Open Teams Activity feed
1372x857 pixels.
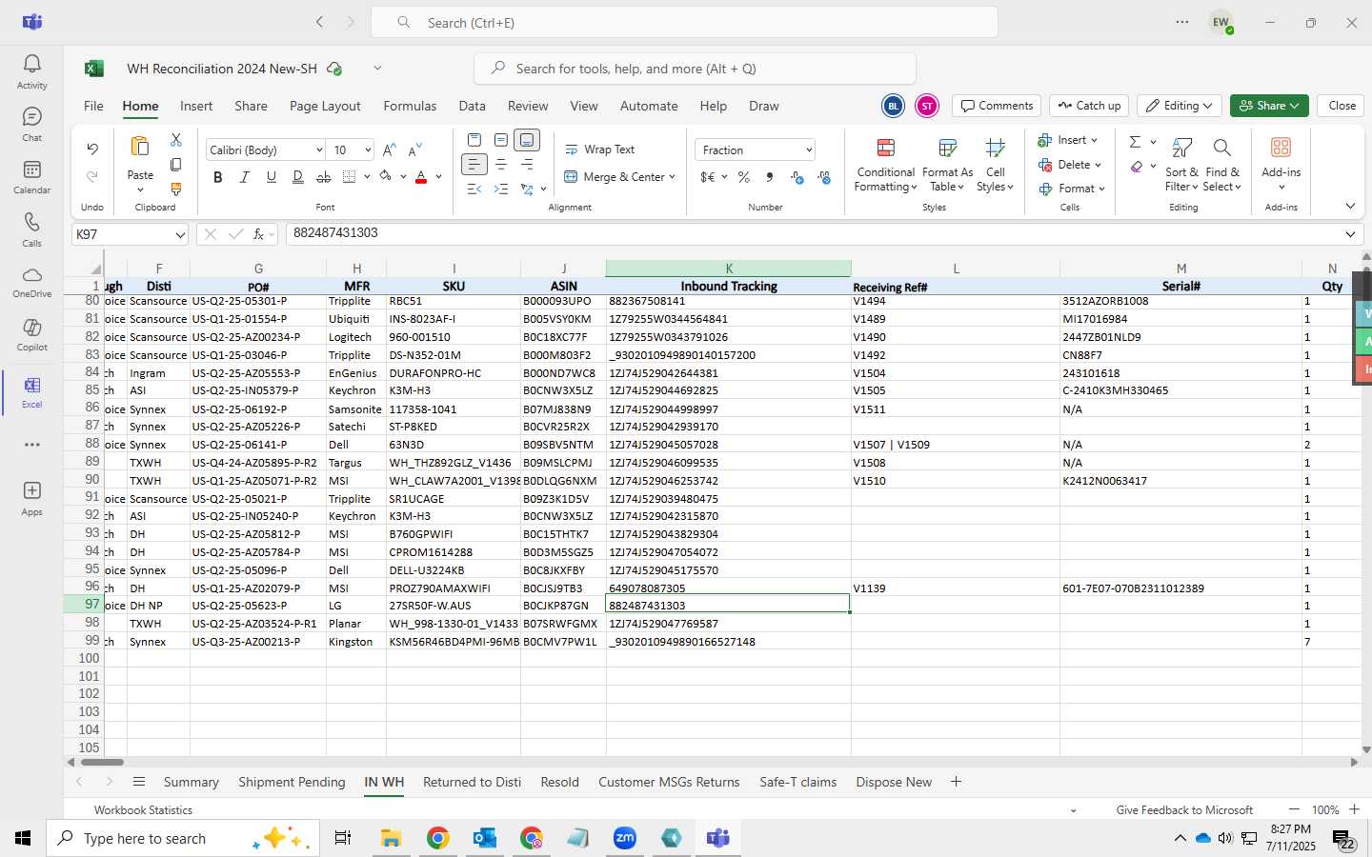[x=31, y=71]
